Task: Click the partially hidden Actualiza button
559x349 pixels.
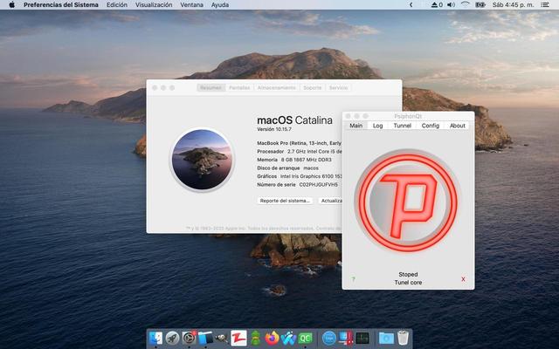Action: coord(330,201)
